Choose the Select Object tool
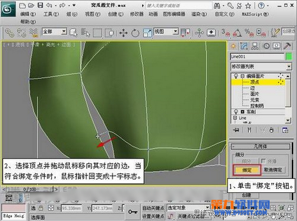 pos(74,33)
